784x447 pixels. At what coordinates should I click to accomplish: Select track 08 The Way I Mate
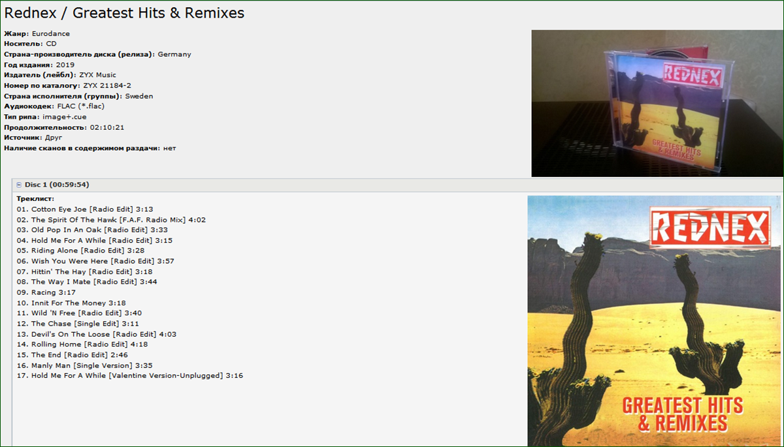pyautogui.click(x=87, y=282)
